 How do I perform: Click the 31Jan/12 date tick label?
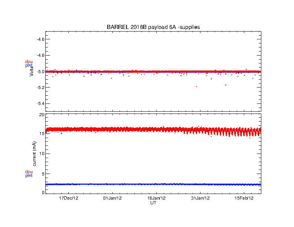pos(200,198)
